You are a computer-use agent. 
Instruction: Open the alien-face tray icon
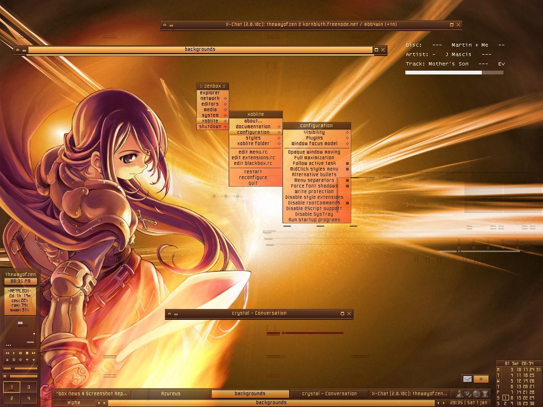pos(485,394)
